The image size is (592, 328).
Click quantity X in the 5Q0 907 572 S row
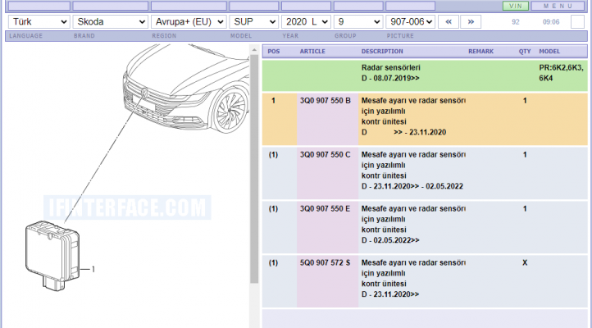point(525,262)
